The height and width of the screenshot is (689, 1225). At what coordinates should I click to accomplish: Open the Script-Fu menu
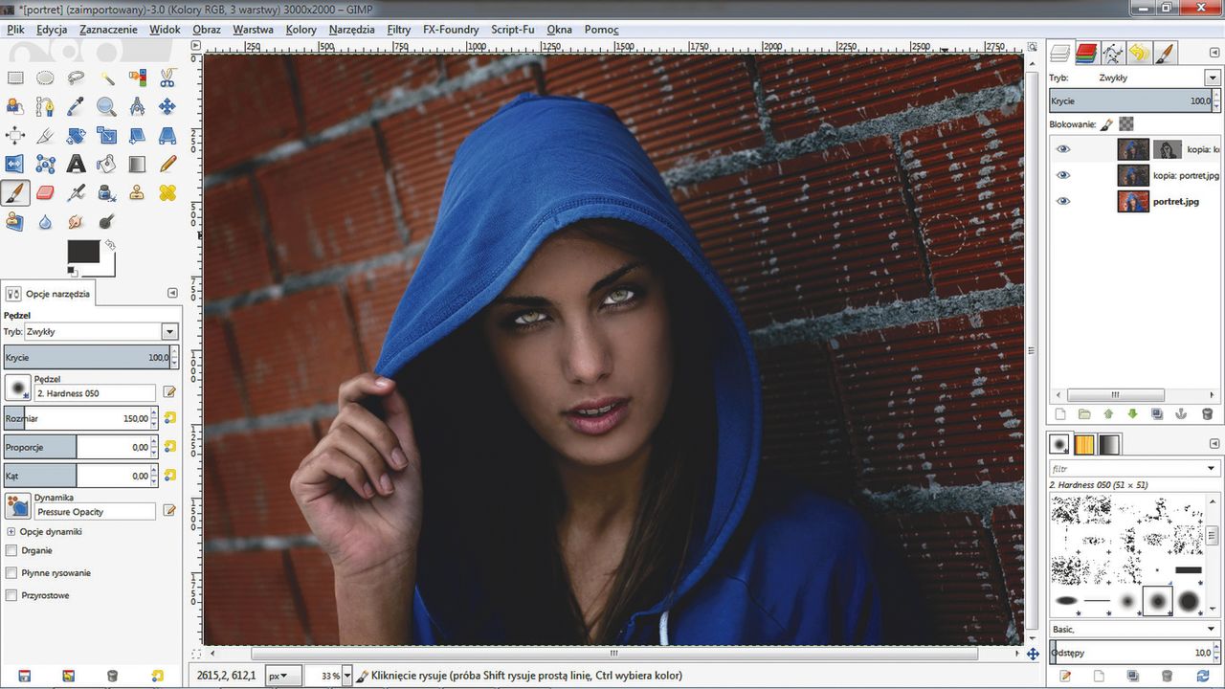512,29
